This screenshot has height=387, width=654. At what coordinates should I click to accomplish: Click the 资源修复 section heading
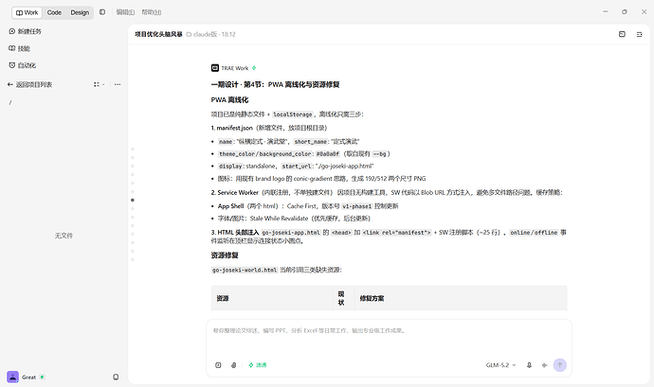[225, 255]
